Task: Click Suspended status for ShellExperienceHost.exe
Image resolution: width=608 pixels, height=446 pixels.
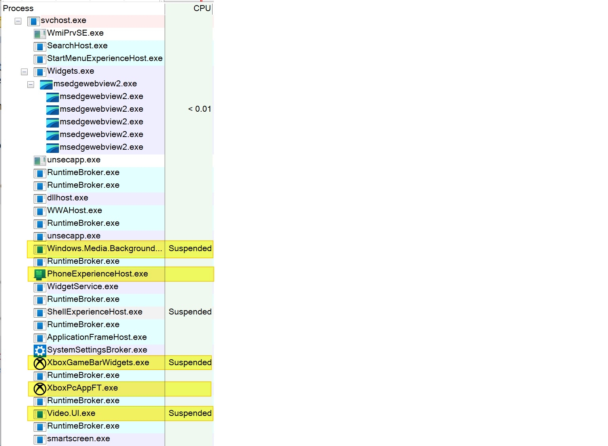Action: [190, 312]
